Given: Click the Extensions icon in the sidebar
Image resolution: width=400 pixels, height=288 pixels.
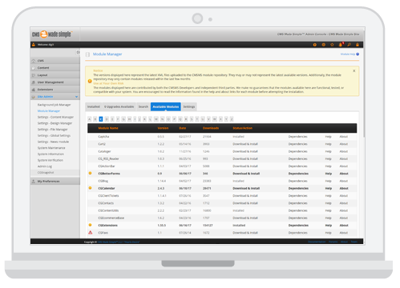Looking at the screenshot, I should pyautogui.click(x=34, y=90).
